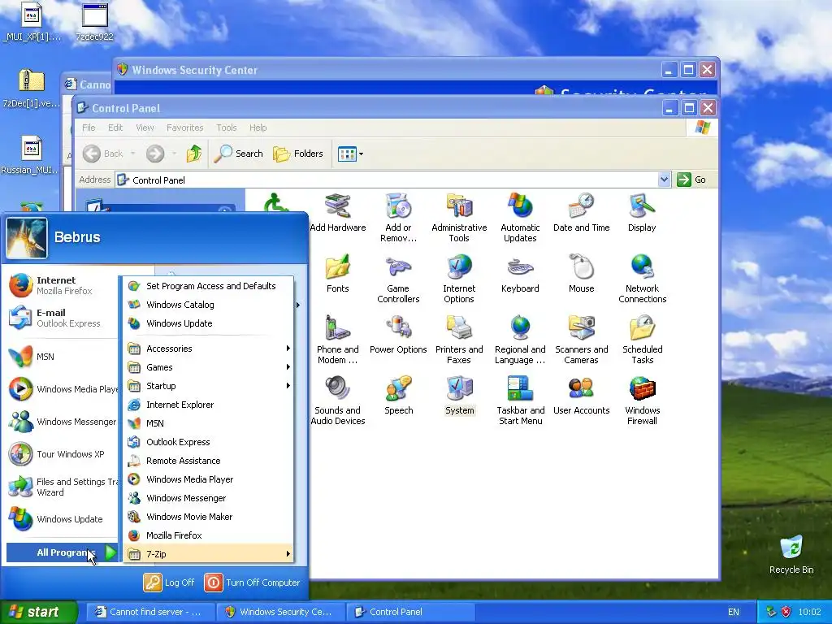Expand the Accessories submenu
Image resolution: width=832 pixels, height=624 pixels.
(210, 349)
